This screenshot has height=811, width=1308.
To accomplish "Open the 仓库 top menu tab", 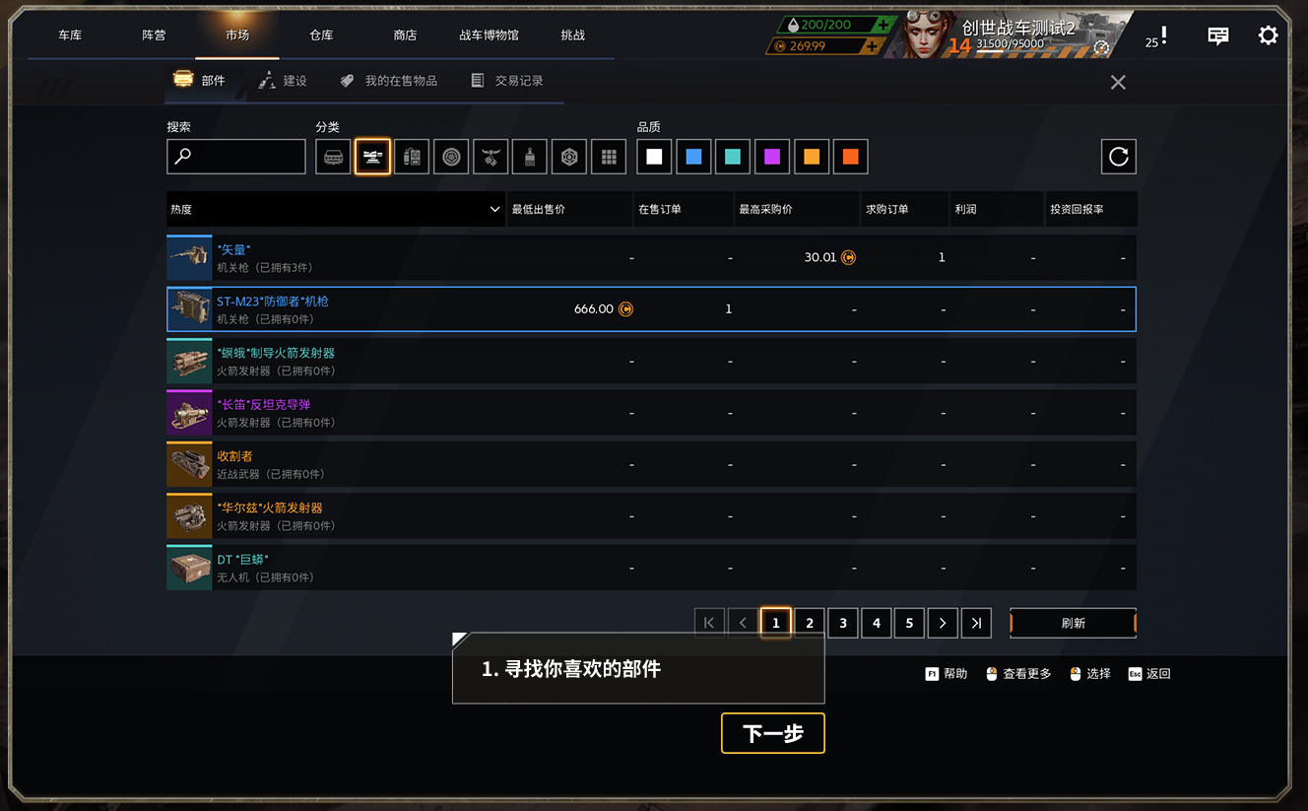I will (321, 35).
